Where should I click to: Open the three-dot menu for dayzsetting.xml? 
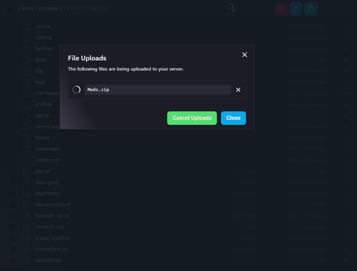pyautogui.click(x=345, y=205)
